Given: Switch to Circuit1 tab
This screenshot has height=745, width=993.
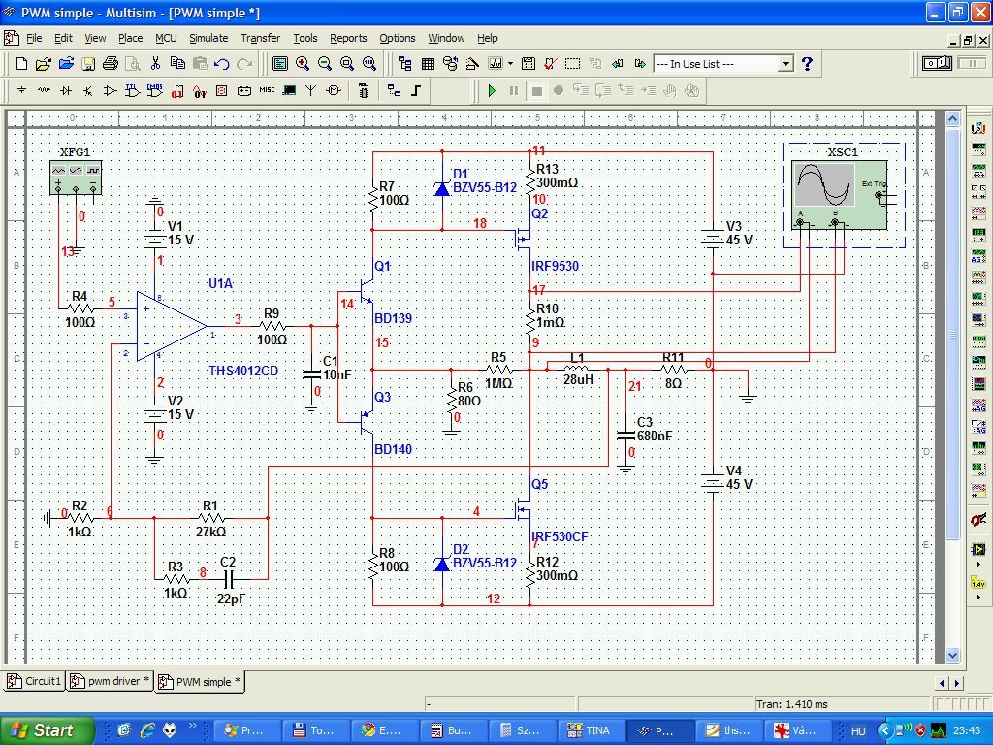Looking at the screenshot, I should click(x=34, y=681).
